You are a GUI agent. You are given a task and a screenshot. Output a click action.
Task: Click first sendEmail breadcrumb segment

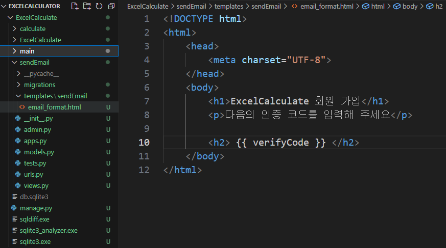tap(191, 6)
